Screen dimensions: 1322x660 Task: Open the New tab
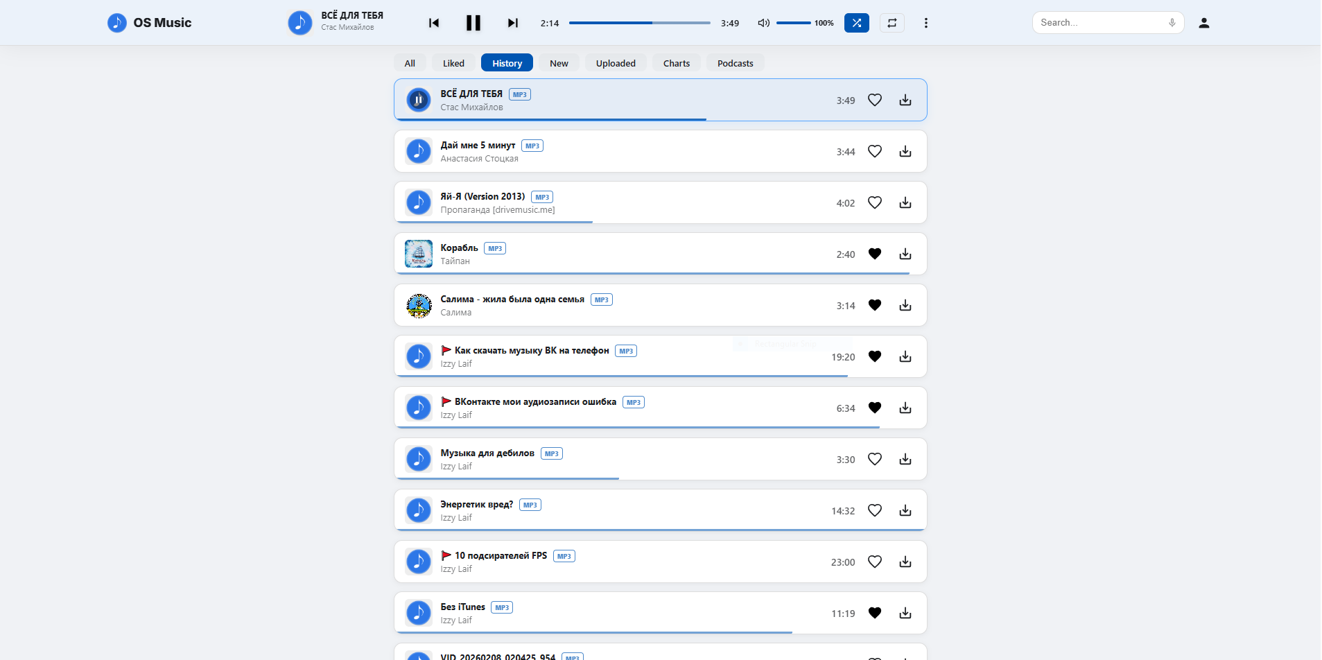559,63
